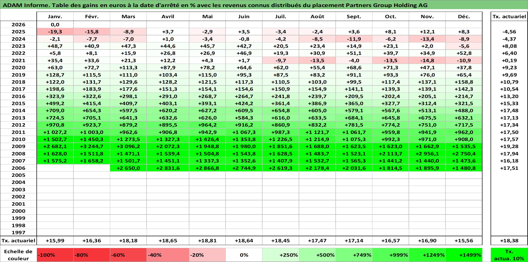The height and width of the screenshot is (262, 528).
Task: Click the -100% red color scale swatch
Action: click(x=55, y=255)
